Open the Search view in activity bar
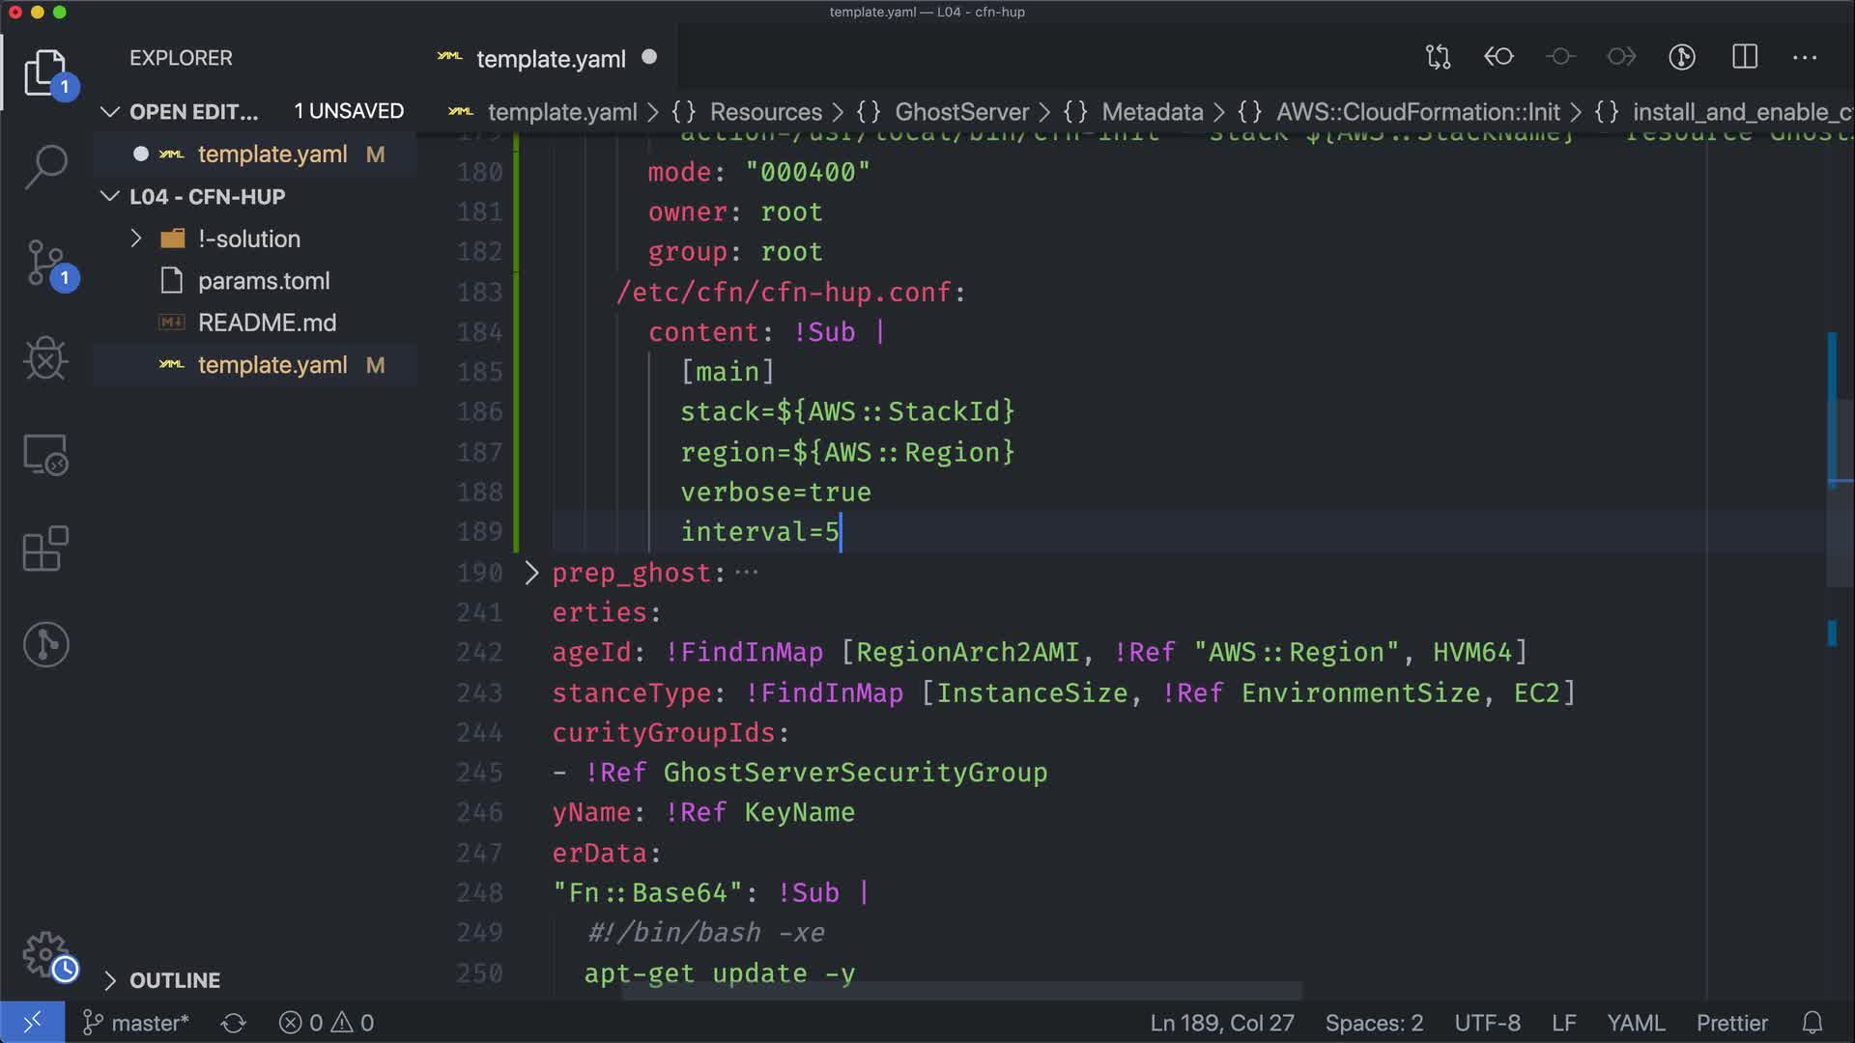This screenshot has width=1855, height=1043. (45, 166)
